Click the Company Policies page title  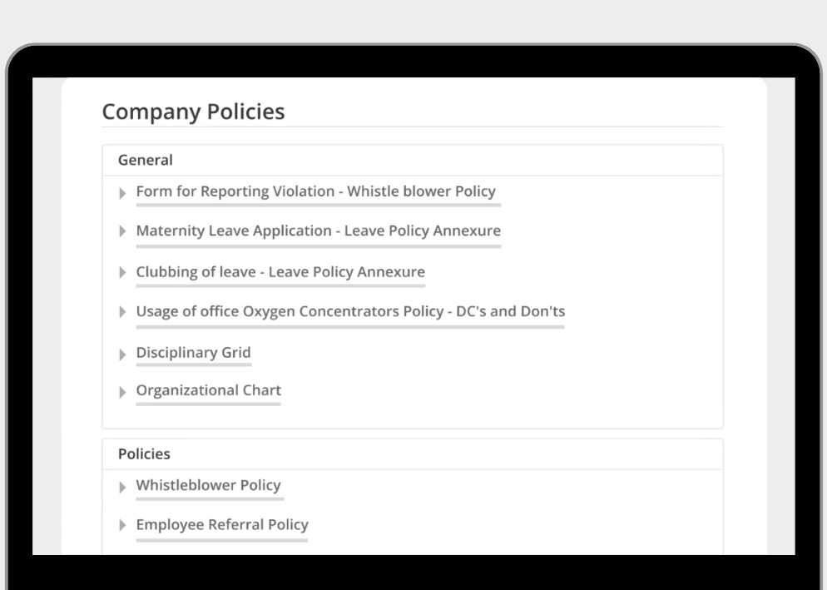pyautogui.click(x=193, y=112)
